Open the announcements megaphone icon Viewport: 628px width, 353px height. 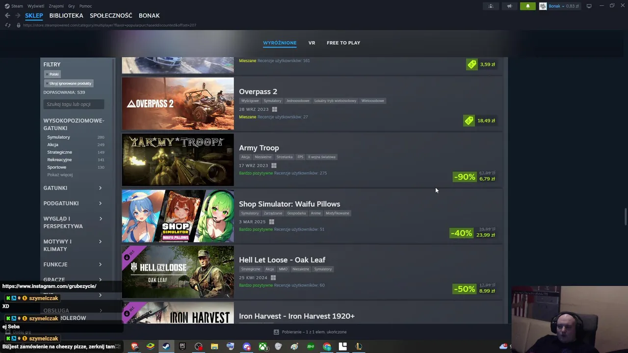click(x=509, y=6)
